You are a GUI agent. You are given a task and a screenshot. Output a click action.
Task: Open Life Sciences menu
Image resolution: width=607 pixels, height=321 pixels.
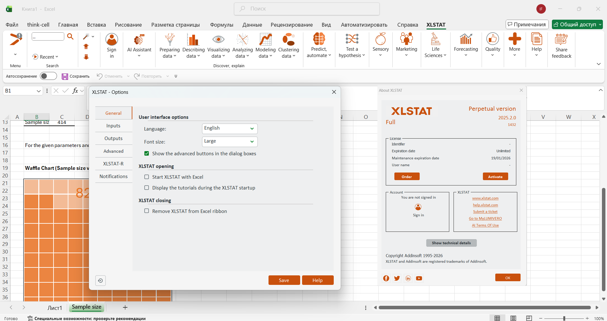435,45
